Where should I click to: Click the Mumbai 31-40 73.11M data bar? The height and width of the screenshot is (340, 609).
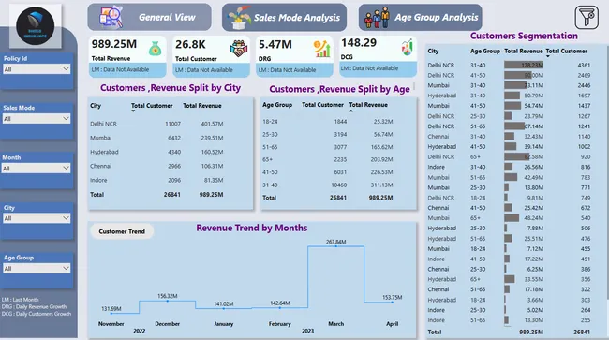point(515,85)
